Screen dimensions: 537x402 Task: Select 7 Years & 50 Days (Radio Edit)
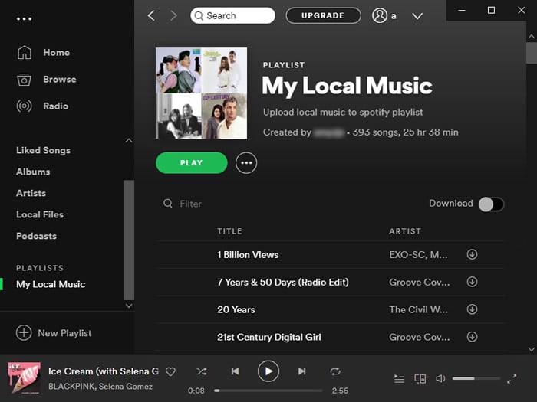pyautogui.click(x=283, y=282)
